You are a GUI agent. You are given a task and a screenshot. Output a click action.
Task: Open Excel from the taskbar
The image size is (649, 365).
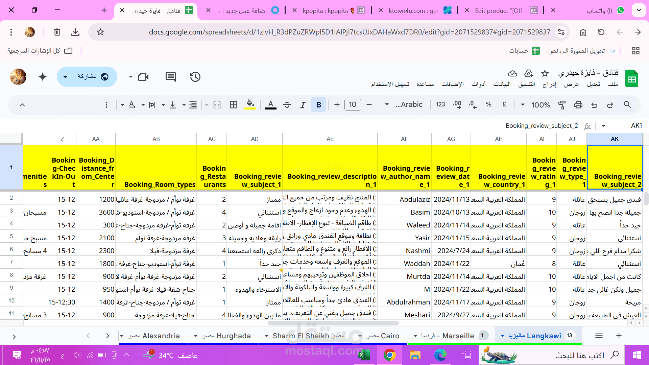point(364,355)
